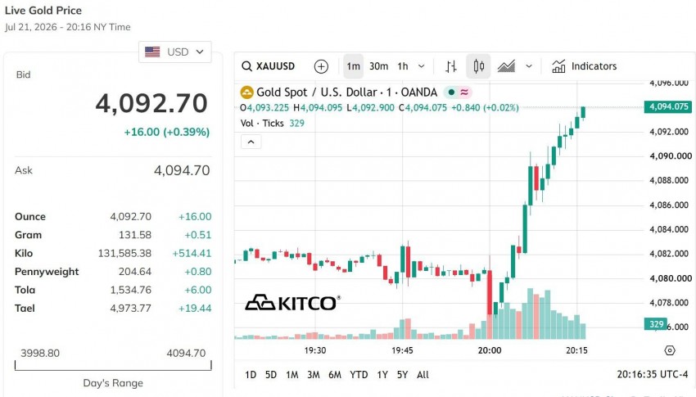
Task: Select the bar chart style icon
Action: pyautogui.click(x=451, y=66)
